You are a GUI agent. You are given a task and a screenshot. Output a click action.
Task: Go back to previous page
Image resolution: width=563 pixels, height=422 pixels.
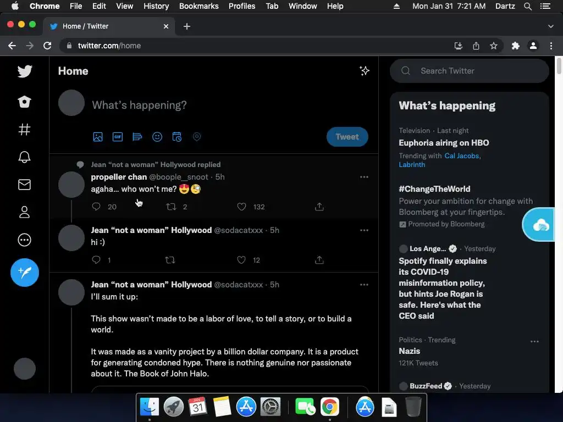point(12,46)
